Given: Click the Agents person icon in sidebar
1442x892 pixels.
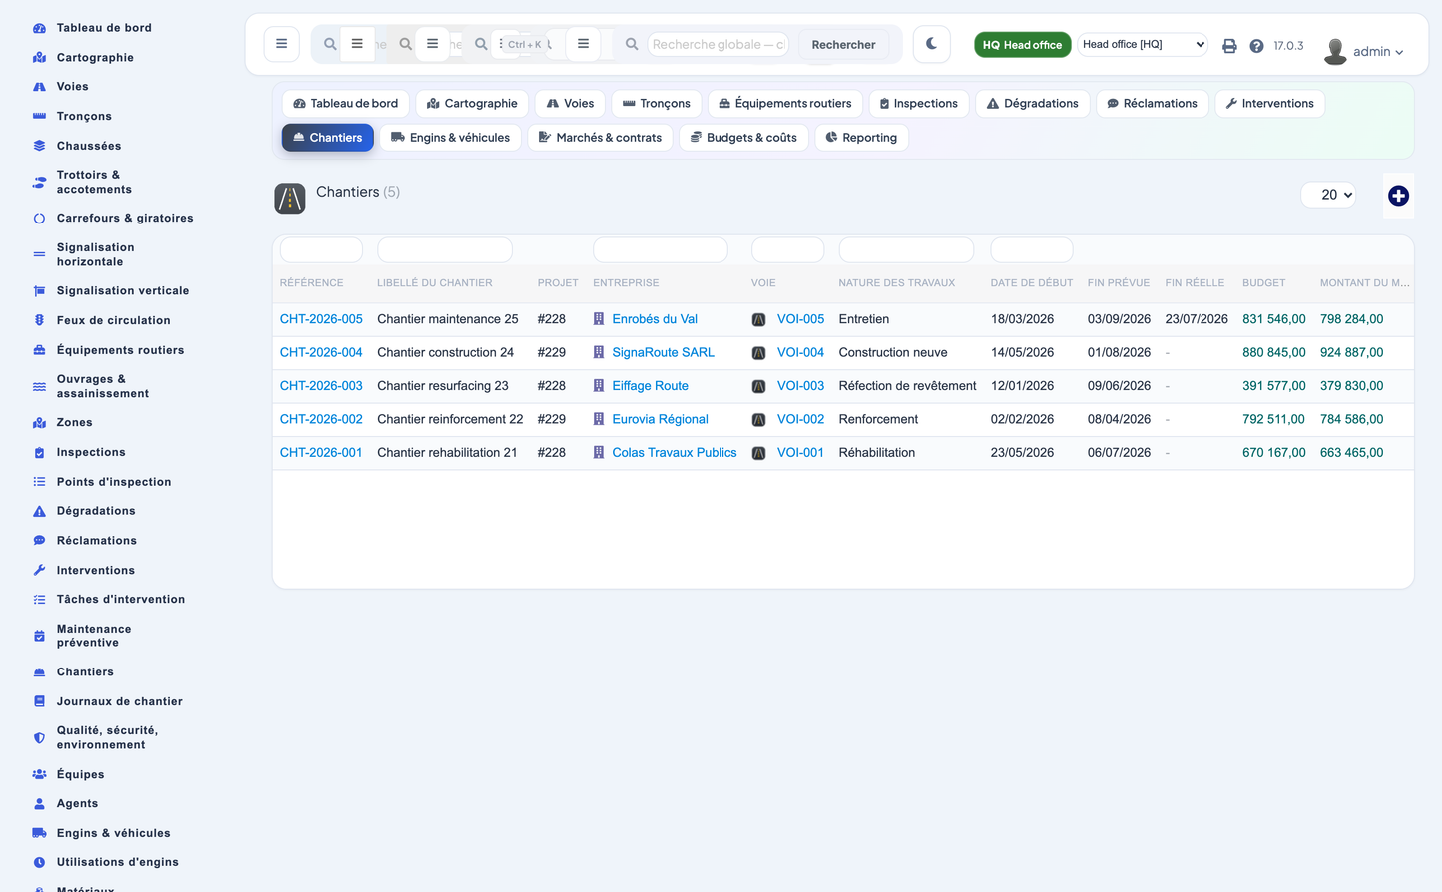Looking at the screenshot, I should click(x=39, y=804).
